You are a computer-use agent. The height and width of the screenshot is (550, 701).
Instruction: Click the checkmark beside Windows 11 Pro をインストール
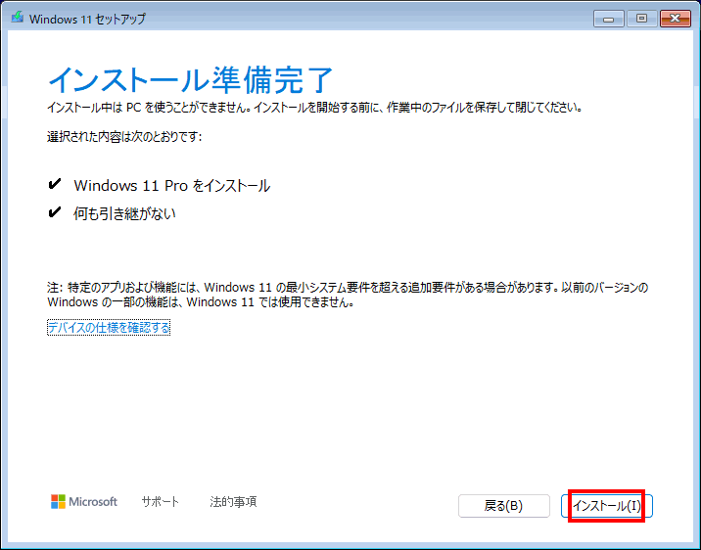[x=55, y=184]
